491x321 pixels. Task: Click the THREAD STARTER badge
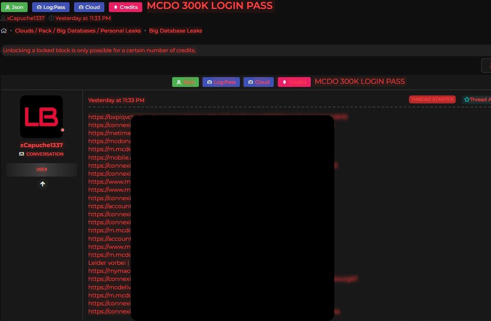(432, 99)
